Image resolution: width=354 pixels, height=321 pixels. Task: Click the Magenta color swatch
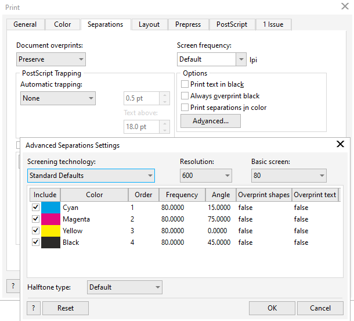click(50, 219)
